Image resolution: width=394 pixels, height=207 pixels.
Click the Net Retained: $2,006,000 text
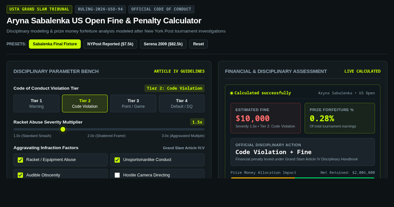[x=348, y=172]
